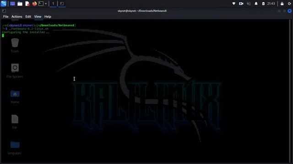293x164 pixels.
Task: Open the network connection tray icon
Action: coord(234,4)
